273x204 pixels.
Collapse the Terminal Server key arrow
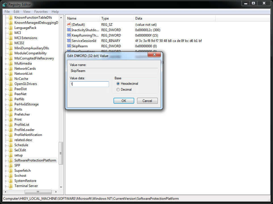tap(6, 186)
